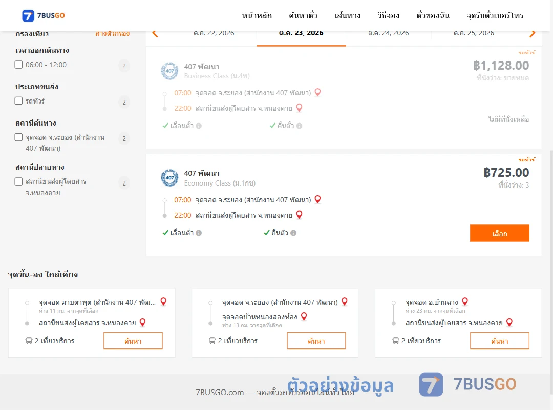Open the ตั๋วของฉัน menu item
This screenshot has width=553, height=410.
(433, 16)
